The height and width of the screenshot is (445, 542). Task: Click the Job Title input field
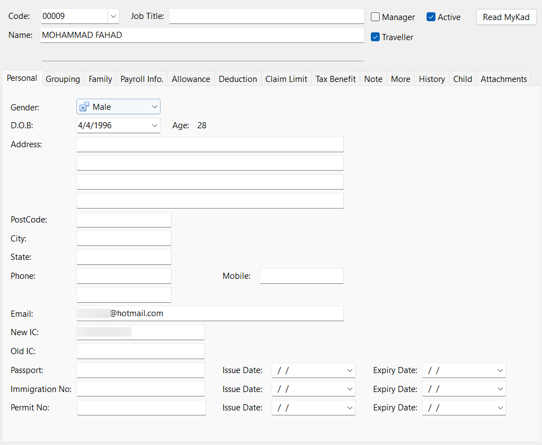[266, 17]
